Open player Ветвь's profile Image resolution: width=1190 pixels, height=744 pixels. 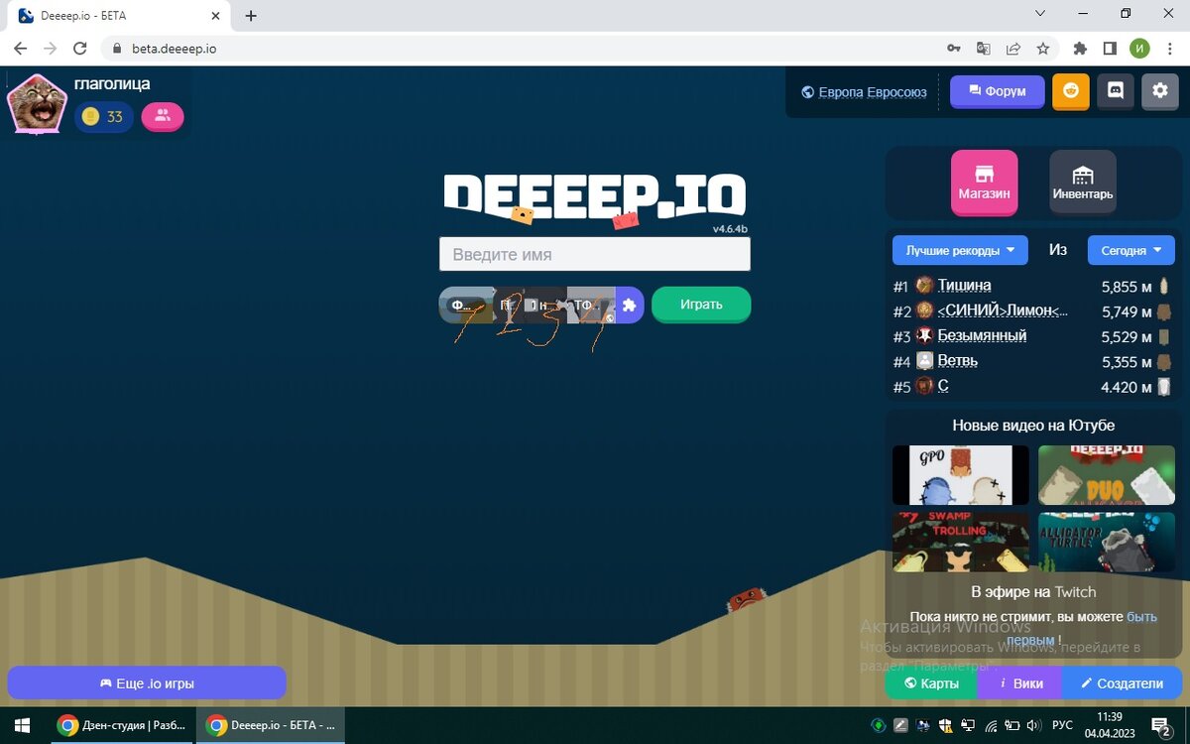(958, 361)
